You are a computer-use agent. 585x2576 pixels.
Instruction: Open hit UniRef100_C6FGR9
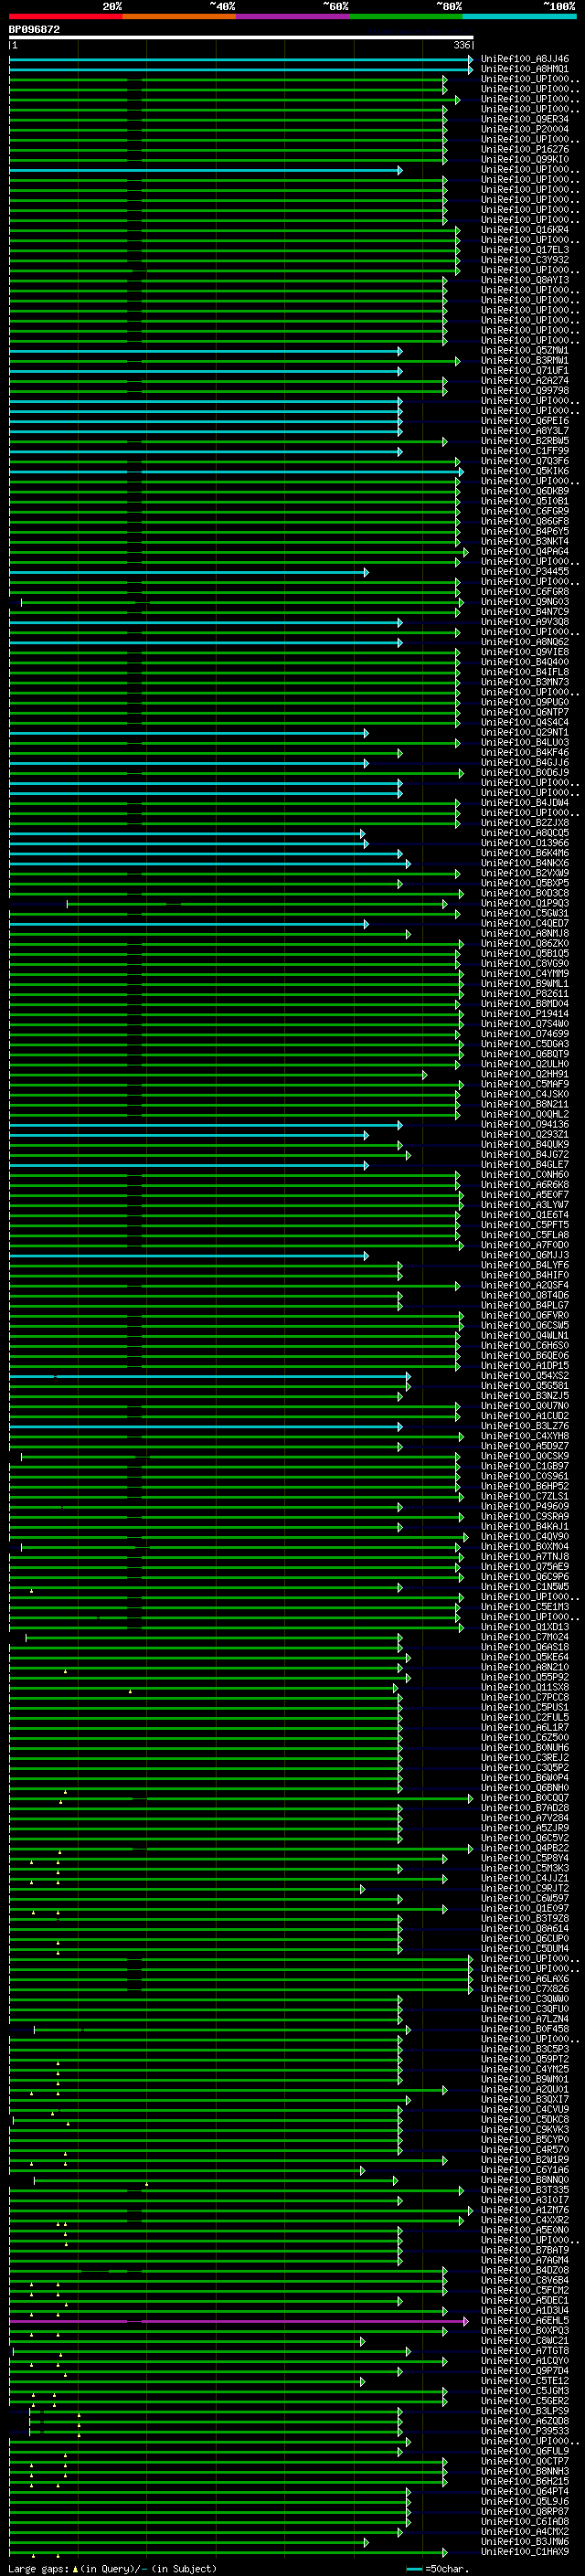pos(524,511)
